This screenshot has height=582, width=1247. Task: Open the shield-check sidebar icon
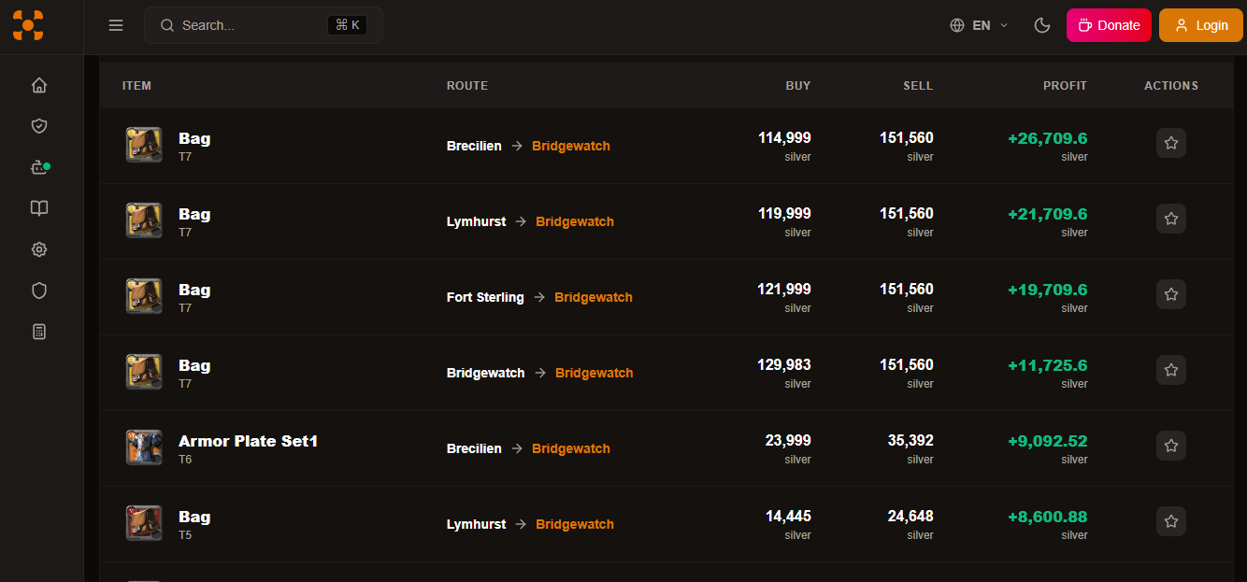pyautogui.click(x=39, y=126)
